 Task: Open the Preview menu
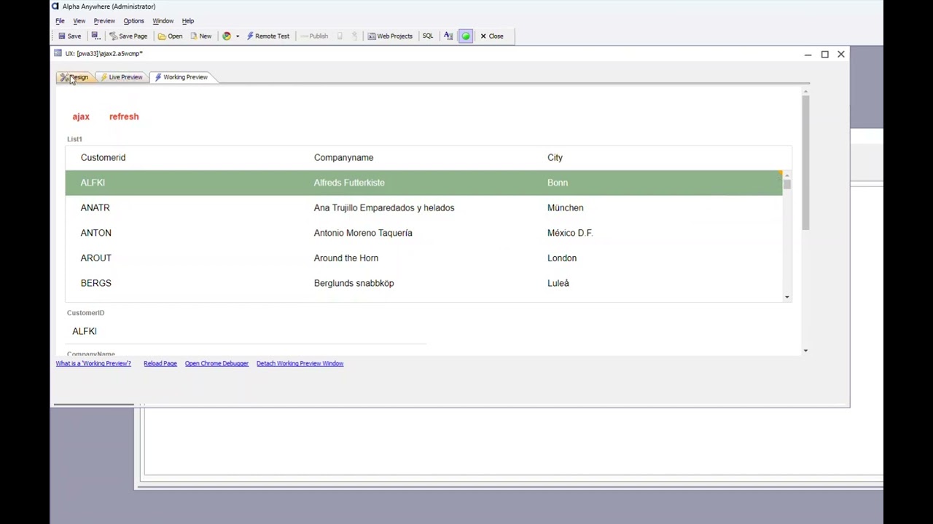[104, 21]
